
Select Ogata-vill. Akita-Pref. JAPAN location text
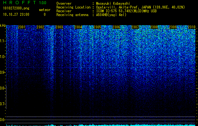tap(140, 7)
